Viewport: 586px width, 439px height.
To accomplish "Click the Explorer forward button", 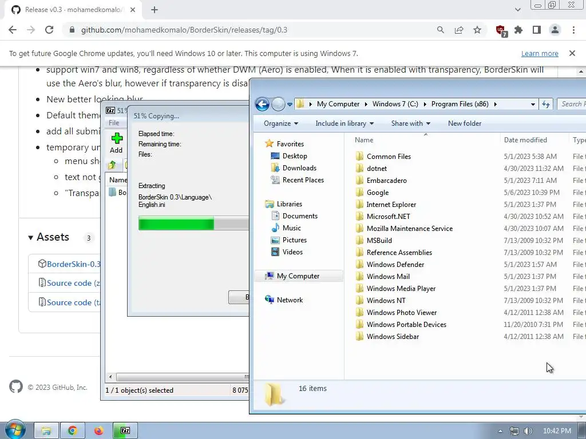I will [x=278, y=104].
